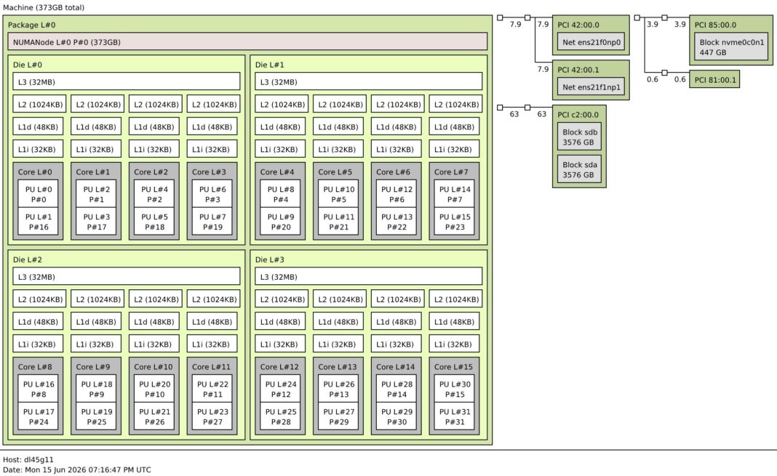The height and width of the screenshot is (476, 777).
Task: Select the "Core L#3" label
Action: point(209,172)
